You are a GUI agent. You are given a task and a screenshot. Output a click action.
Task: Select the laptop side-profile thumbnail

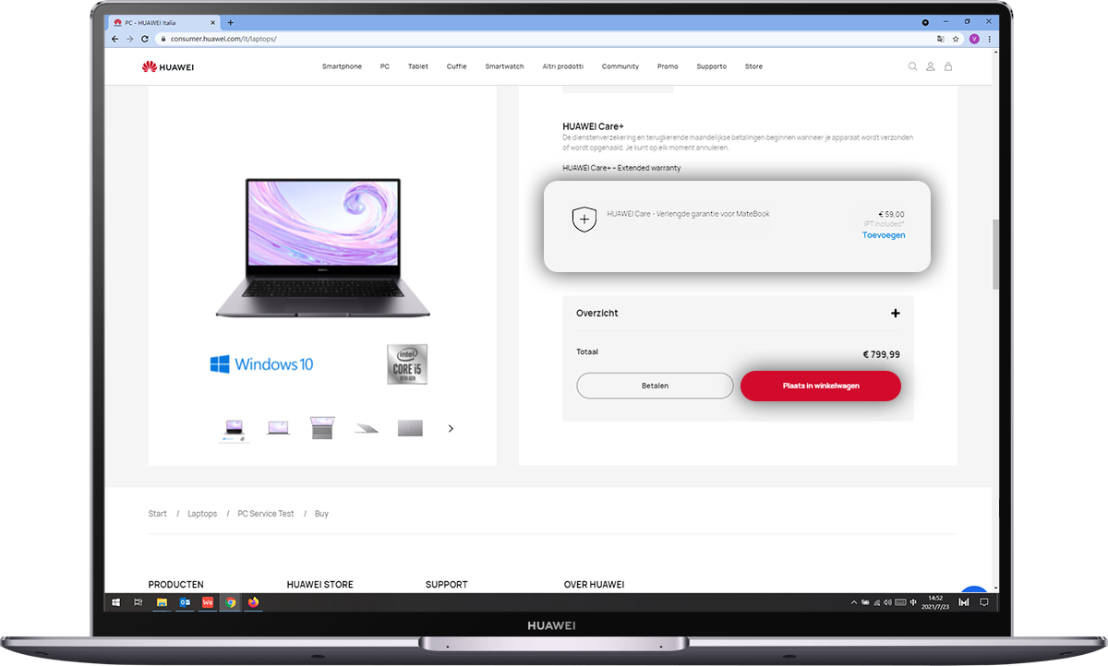point(367,429)
